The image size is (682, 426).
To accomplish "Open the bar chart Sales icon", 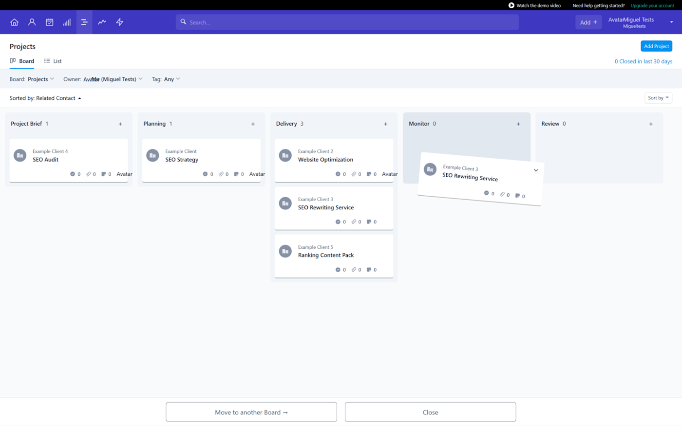I will (x=67, y=22).
